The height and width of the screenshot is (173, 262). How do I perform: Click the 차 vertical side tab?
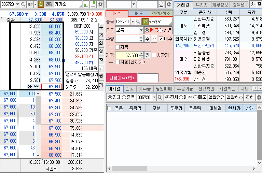pyautogui.click(x=101, y=60)
